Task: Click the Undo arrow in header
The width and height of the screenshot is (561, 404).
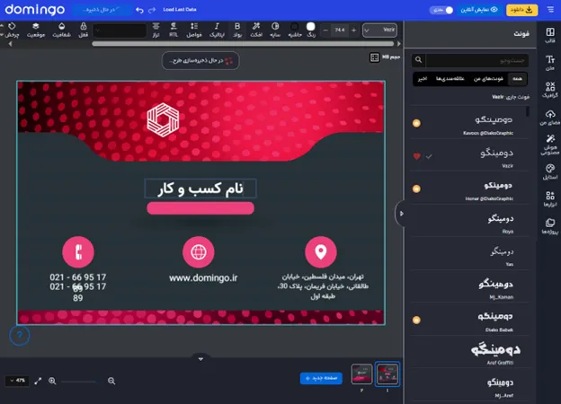Action: [139, 10]
